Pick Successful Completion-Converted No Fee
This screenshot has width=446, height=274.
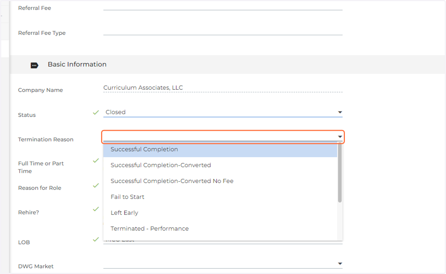point(220,181)
